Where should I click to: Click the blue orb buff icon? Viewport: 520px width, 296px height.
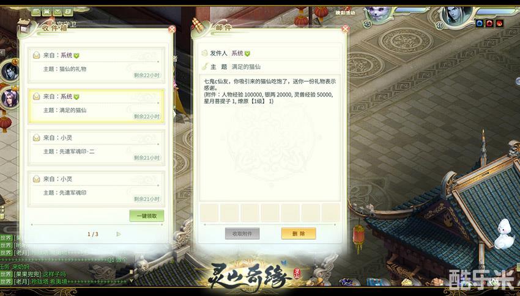coord(480,23)
